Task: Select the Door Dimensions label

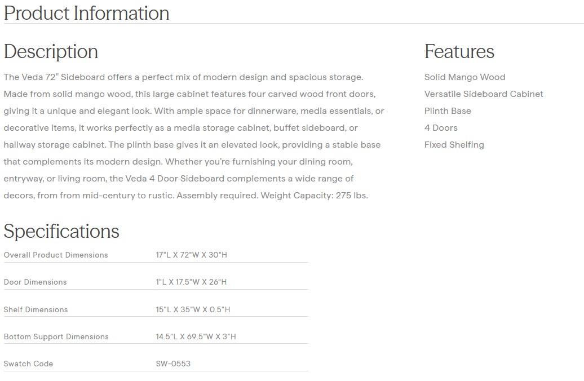Action: click(35, 282)
